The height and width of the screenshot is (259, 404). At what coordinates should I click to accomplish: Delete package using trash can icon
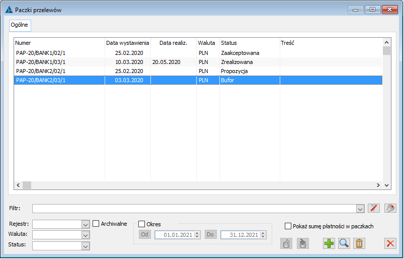coord(359,243)
